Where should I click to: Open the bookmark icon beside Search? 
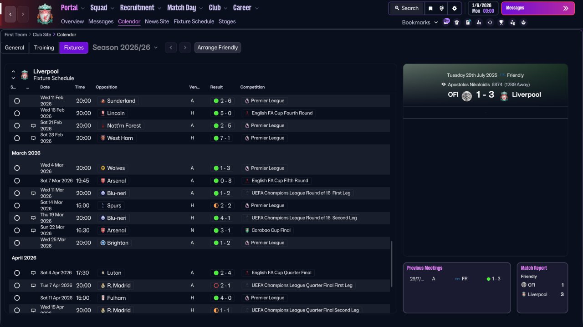[x=431, y=8]
